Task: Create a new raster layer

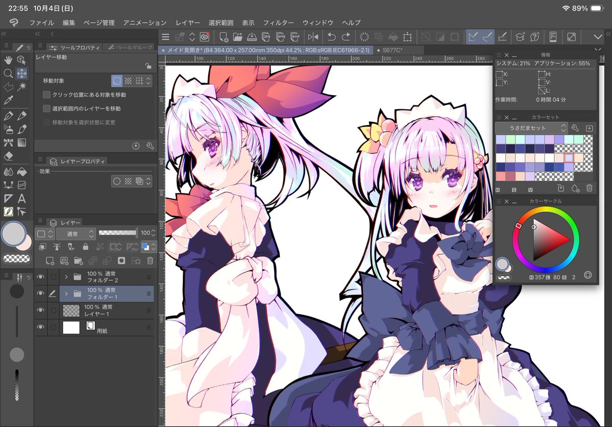Action: point(50,261)
